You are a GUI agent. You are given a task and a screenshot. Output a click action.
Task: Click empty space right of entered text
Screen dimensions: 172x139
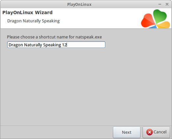[86, 45]
